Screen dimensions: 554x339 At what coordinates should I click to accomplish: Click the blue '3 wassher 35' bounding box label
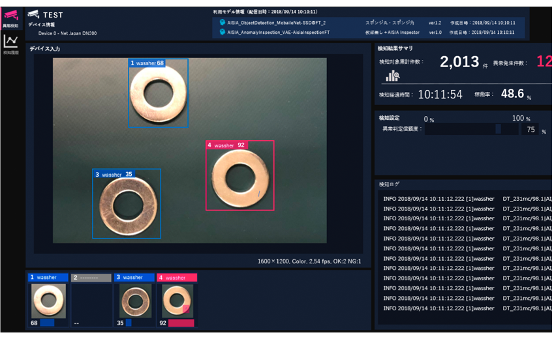point(114,175)
